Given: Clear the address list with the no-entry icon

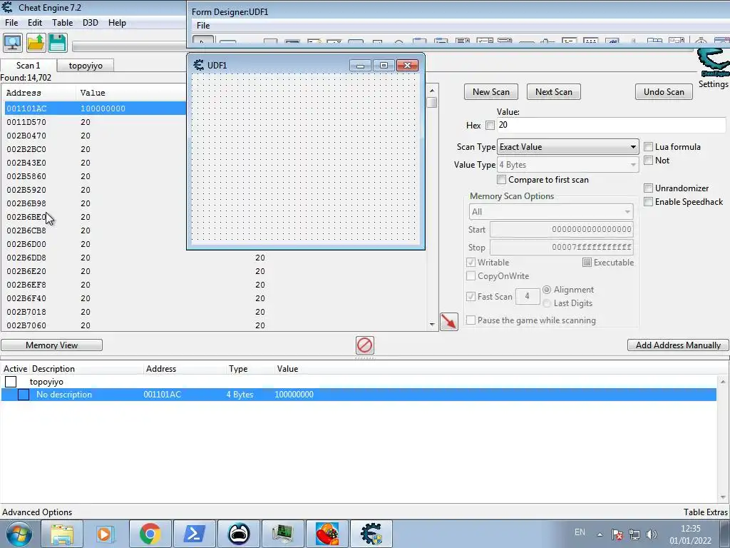Looking at the screenshot, I should tap(364, 345).
